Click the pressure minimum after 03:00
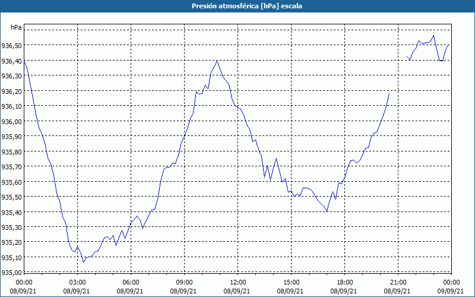Image resolution: width=475 pixels, height=297 pixels. pos(84,262)
